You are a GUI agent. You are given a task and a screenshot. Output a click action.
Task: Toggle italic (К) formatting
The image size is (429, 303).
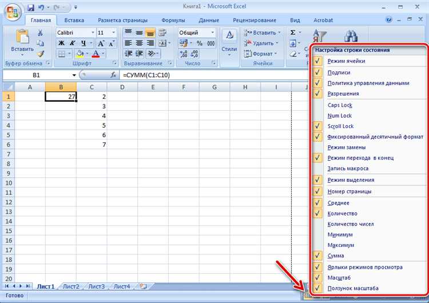click(x=72, y=43)
